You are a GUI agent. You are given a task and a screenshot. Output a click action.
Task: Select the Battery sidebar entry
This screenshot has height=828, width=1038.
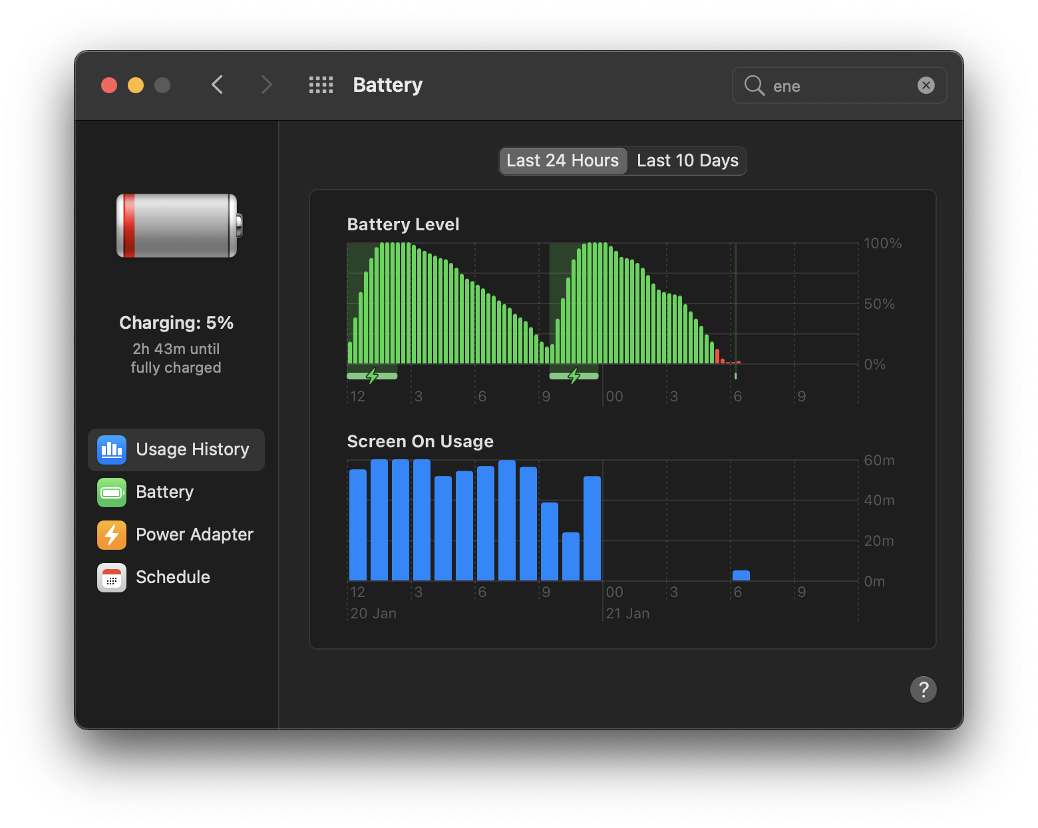164,493
